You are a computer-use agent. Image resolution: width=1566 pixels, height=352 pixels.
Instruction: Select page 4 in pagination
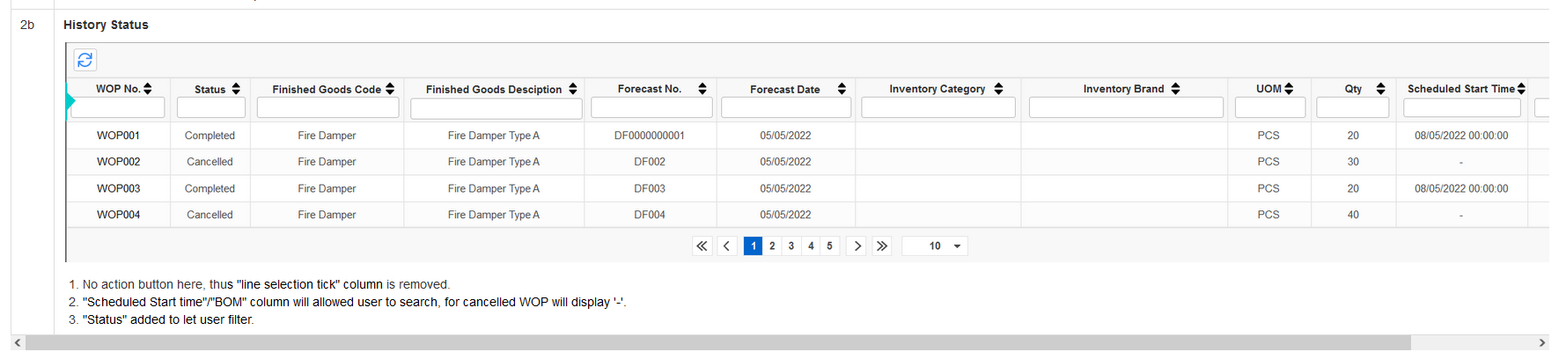pos(811,246)
